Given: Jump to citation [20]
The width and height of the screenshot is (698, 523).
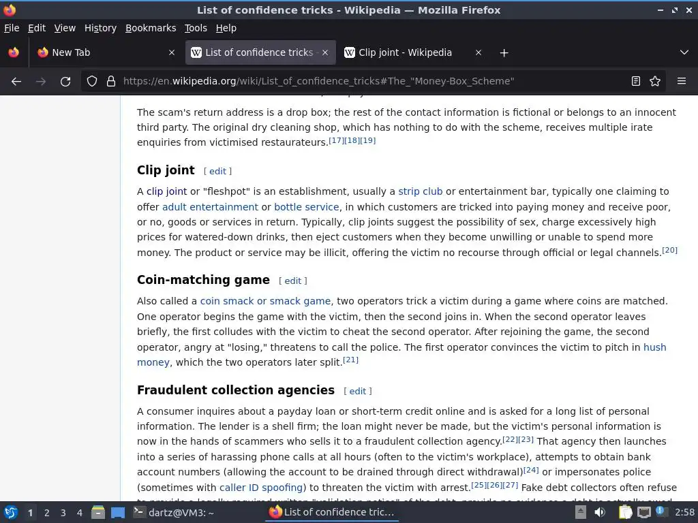Looking at the screenshot, I should click(669, 251).
